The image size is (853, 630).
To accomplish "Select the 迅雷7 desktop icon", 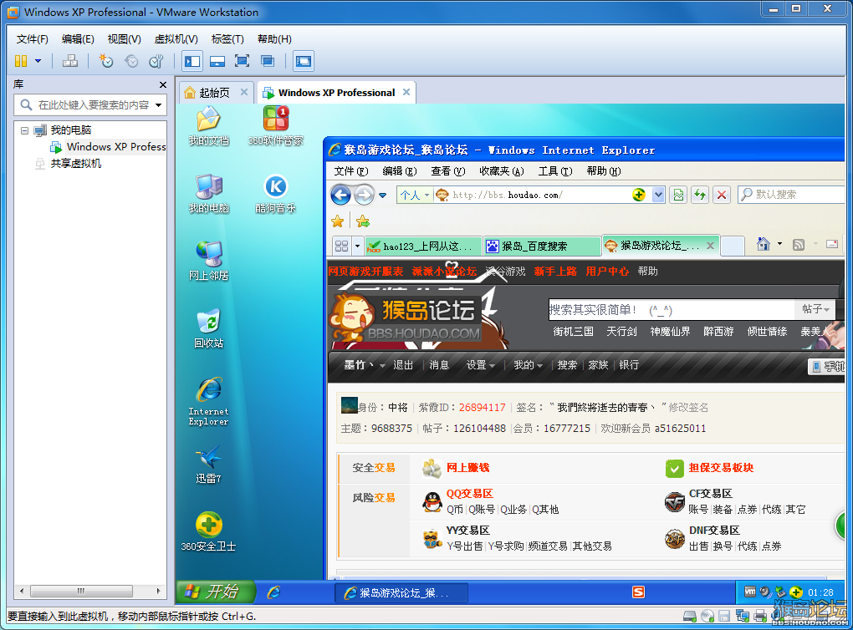I will click(x=208, y=464).
